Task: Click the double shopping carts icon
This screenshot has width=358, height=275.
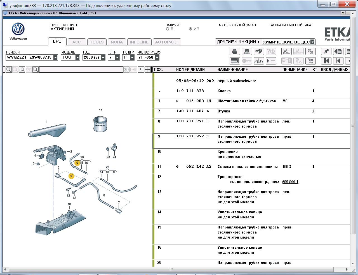Action: [310, 51]
